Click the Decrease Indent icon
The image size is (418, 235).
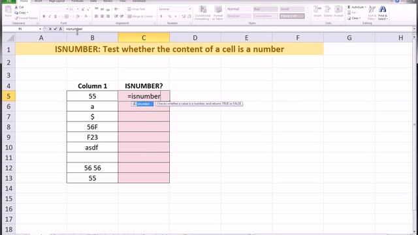click(x=116, y=16)
